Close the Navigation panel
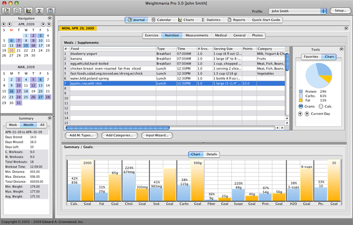This screenshot has height=225, width=353. pyautogui.click(x=50, y=18)
